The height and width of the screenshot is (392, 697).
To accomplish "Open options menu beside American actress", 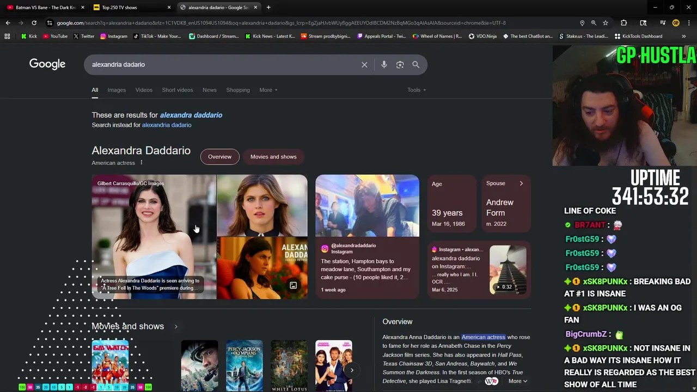I will (142, 163).
